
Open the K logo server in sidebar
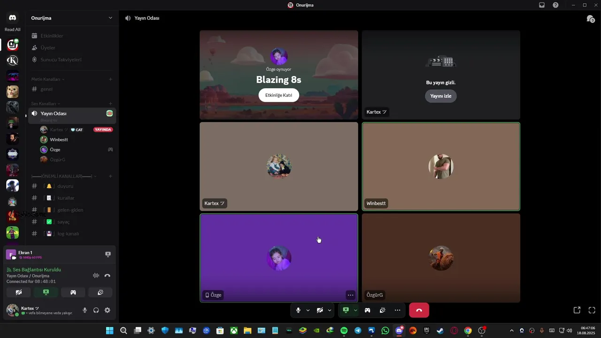13,61
